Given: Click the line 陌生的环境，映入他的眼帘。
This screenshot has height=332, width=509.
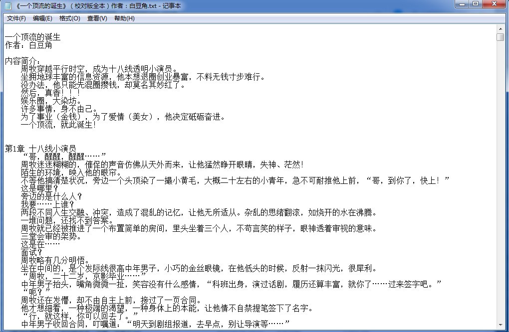Looking at the screenshot, I should 72,172.
